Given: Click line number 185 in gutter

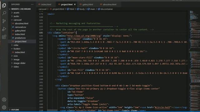Looking at the screenshot, I should (41, 33).
